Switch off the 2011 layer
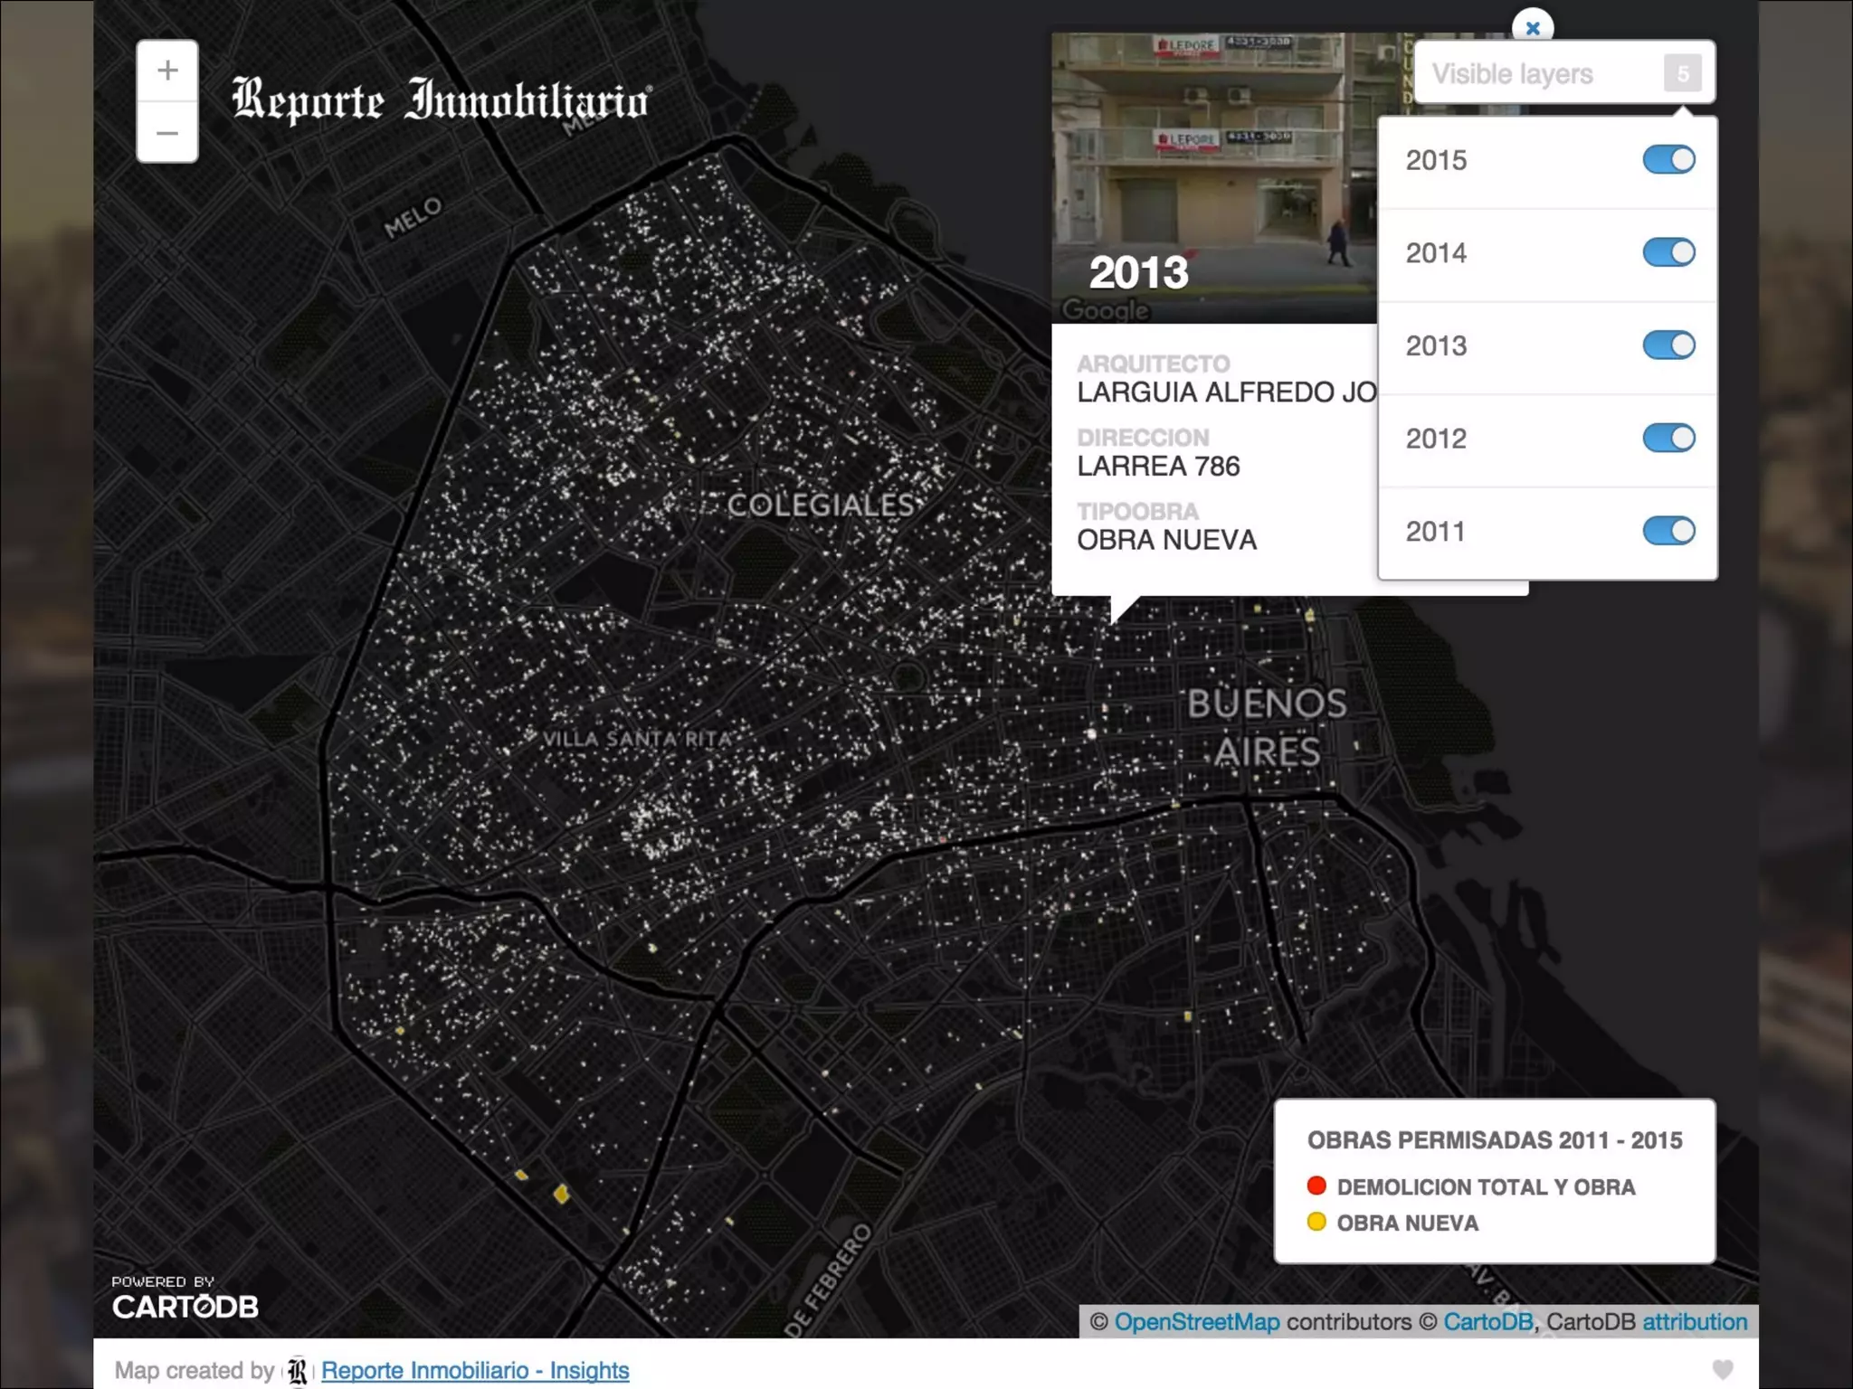The width and height of the screenshot is (1853, 1389). coord(1668,531)
